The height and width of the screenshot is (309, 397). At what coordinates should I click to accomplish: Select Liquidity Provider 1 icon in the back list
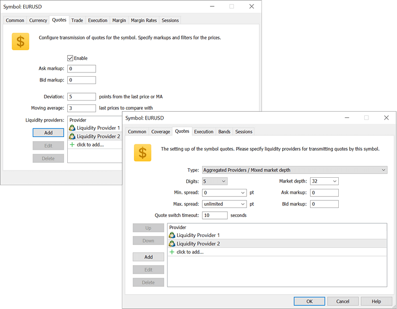[x=73, y=128]
